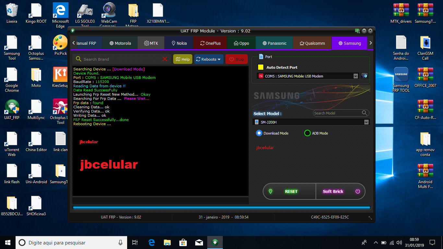
Task: Switch to the Oppo tab
Action: point(242,43)
